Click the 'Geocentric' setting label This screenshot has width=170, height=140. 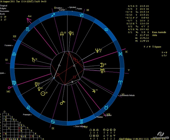point(5,11)
